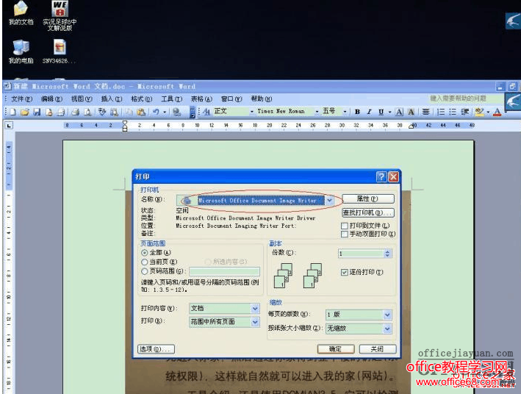Viewport: 521px width, 394px height.
Task: Click the 关闭 (Close) button
Action: coord(378,349)
